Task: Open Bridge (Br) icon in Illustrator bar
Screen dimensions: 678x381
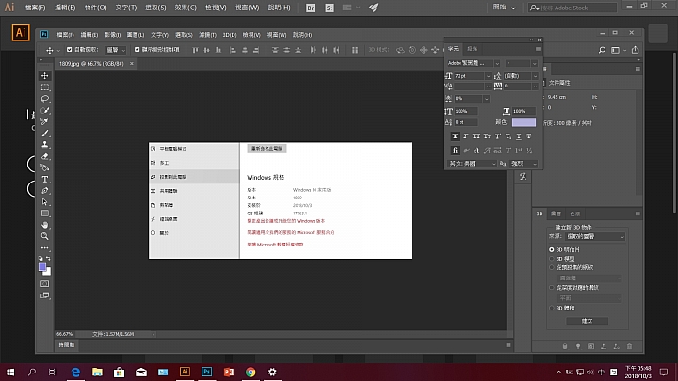Action: pos(311,8)
